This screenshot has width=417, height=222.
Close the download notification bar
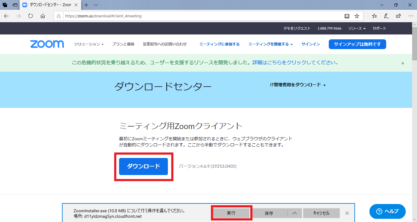point(347,213)
